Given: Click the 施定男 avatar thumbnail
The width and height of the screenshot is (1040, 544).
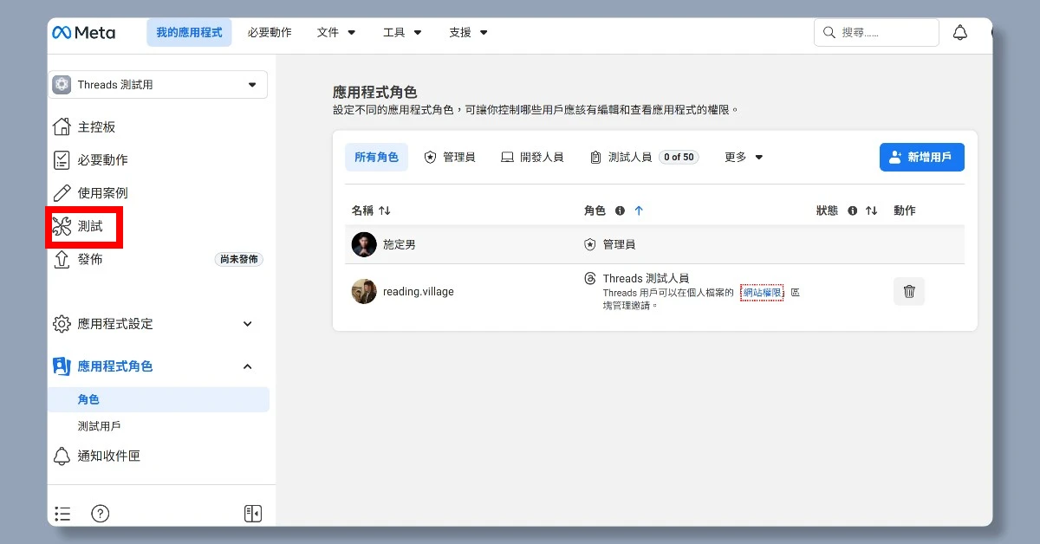Looking at the screenshot, I should (x=364, y=244).
